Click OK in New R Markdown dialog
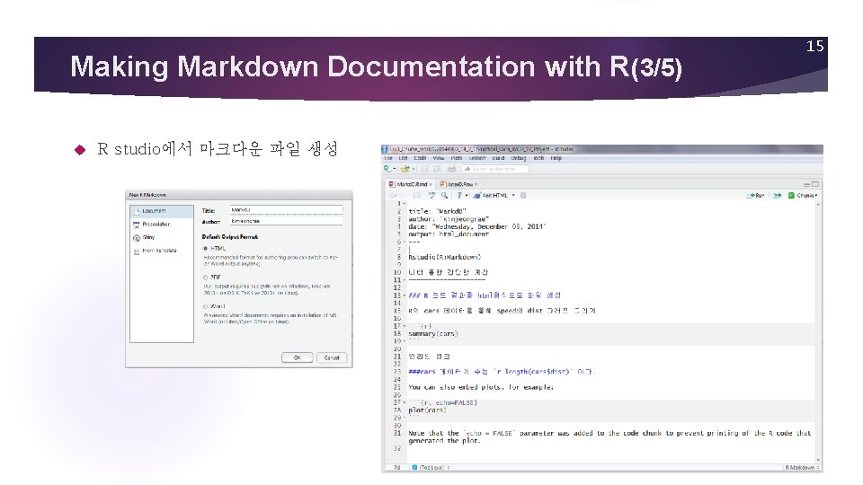 (298, 357)
